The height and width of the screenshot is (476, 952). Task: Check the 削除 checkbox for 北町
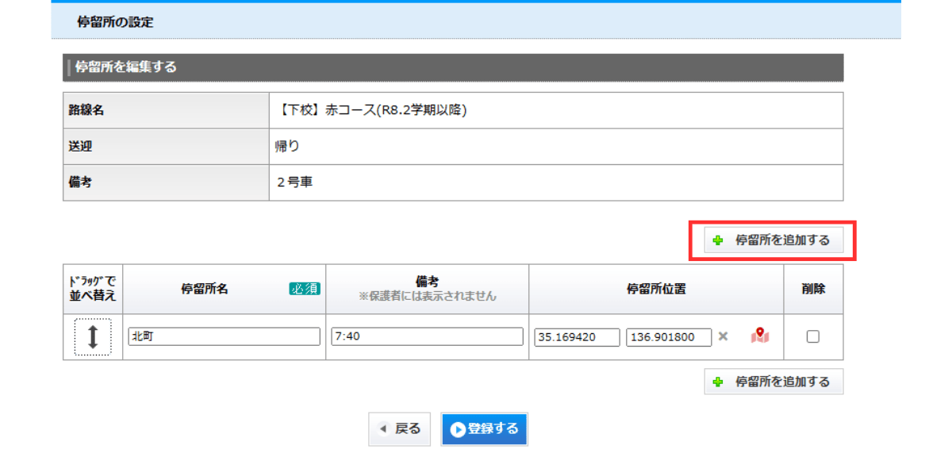(x=812, y=336)
